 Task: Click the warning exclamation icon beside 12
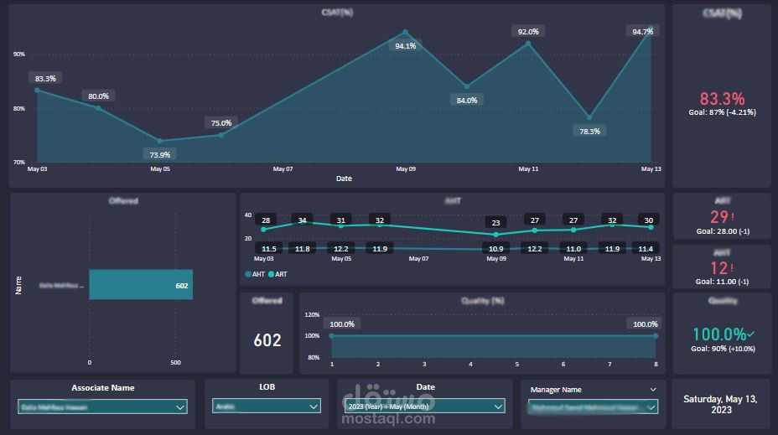point(732,268)
